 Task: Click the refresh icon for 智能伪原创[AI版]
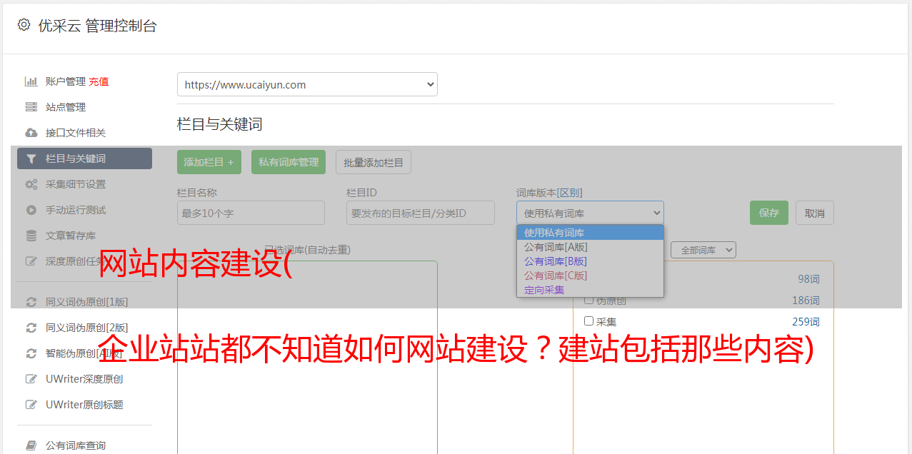pos(31,353)
